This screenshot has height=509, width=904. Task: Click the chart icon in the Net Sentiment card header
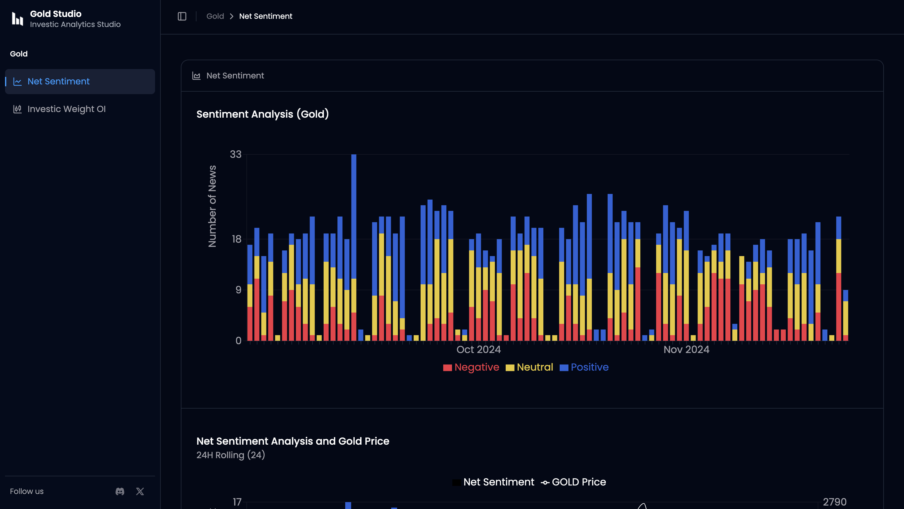196,76
